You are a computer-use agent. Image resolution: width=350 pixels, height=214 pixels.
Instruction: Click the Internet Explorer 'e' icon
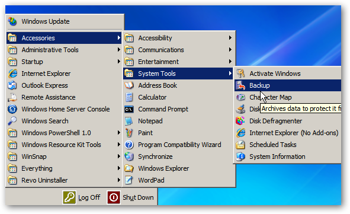pyautogui.click(x=12, y=74)
